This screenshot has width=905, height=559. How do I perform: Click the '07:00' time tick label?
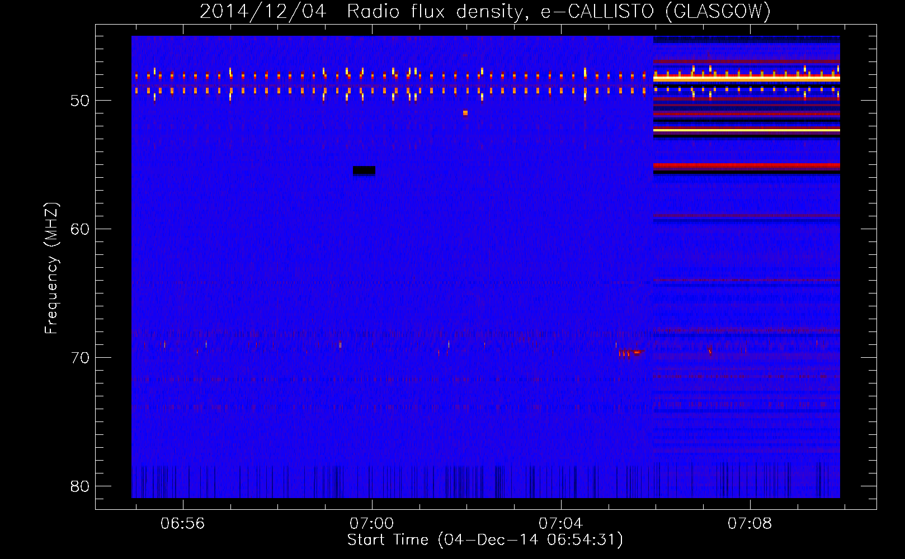(x=372, y=524)
